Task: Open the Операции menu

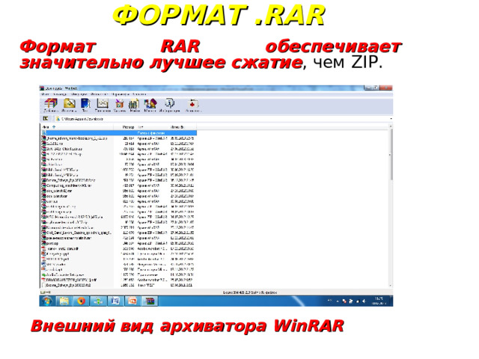Action: (x=79, y=94)
